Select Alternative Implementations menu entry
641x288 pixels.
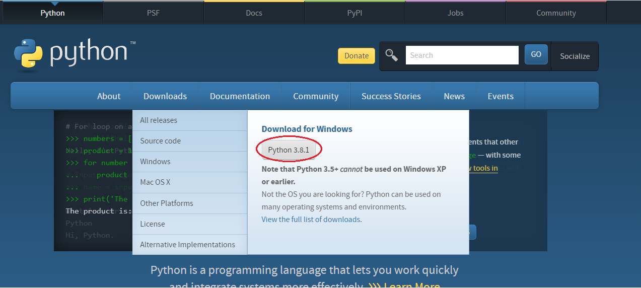click(187, 245)
